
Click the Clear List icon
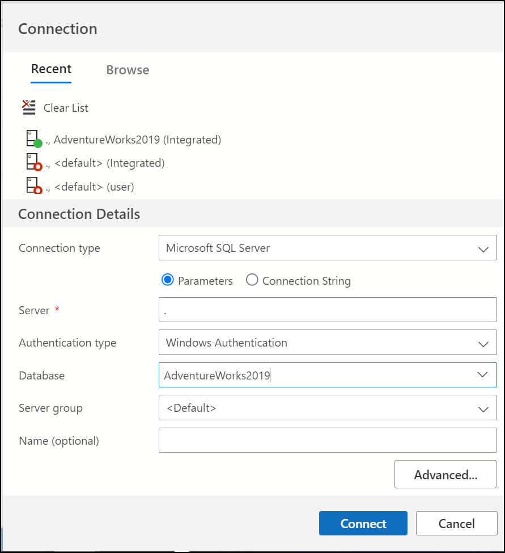28,107
